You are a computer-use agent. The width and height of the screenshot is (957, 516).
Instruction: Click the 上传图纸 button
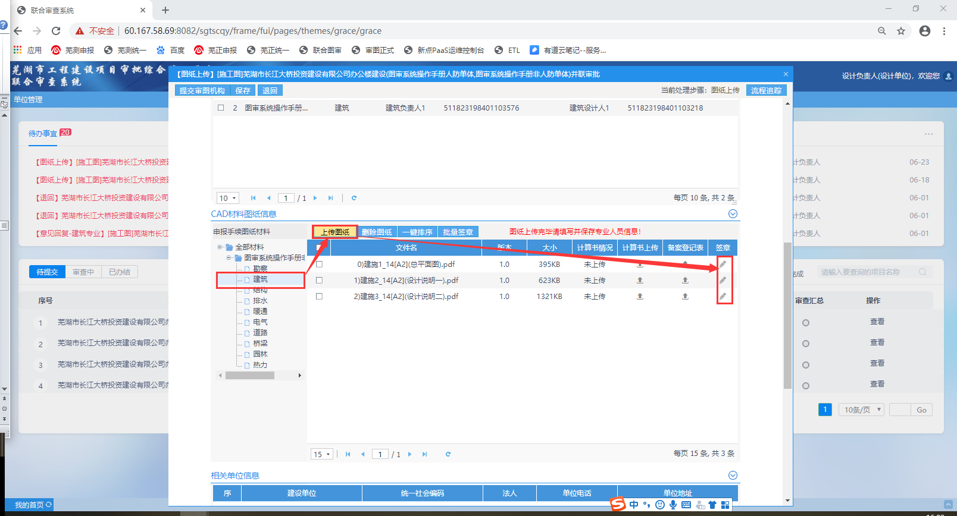pyautogui.click(x=335, y=232)
